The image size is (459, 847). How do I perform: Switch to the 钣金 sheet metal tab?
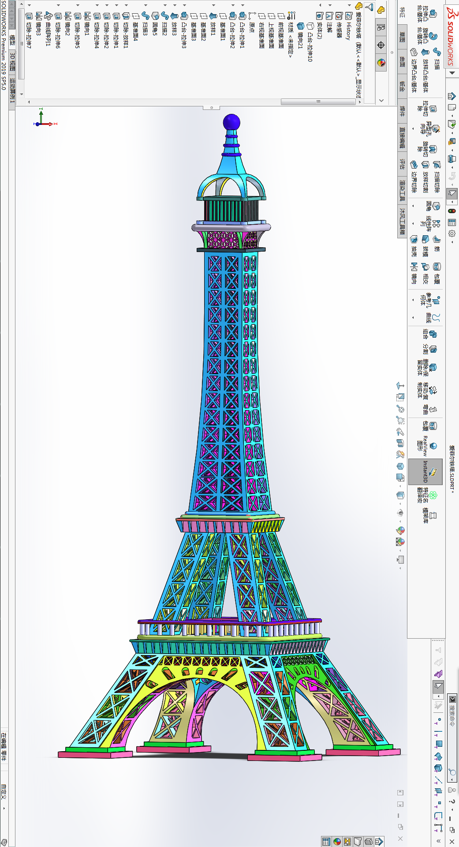click(402, 87)
